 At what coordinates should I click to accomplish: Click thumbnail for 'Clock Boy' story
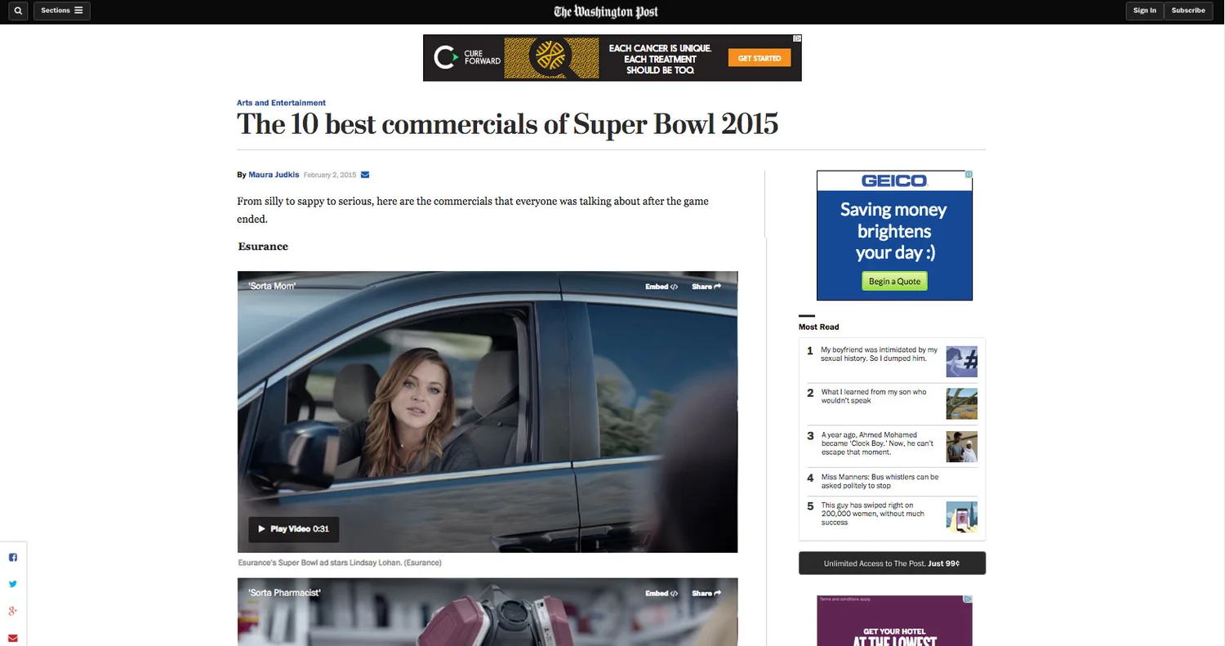(x=961, y=447)
